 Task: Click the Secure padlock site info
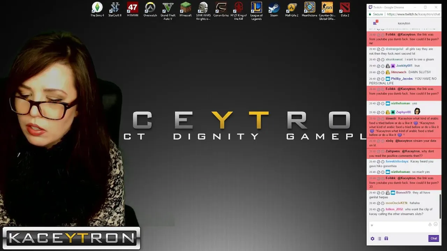(376, 14)
